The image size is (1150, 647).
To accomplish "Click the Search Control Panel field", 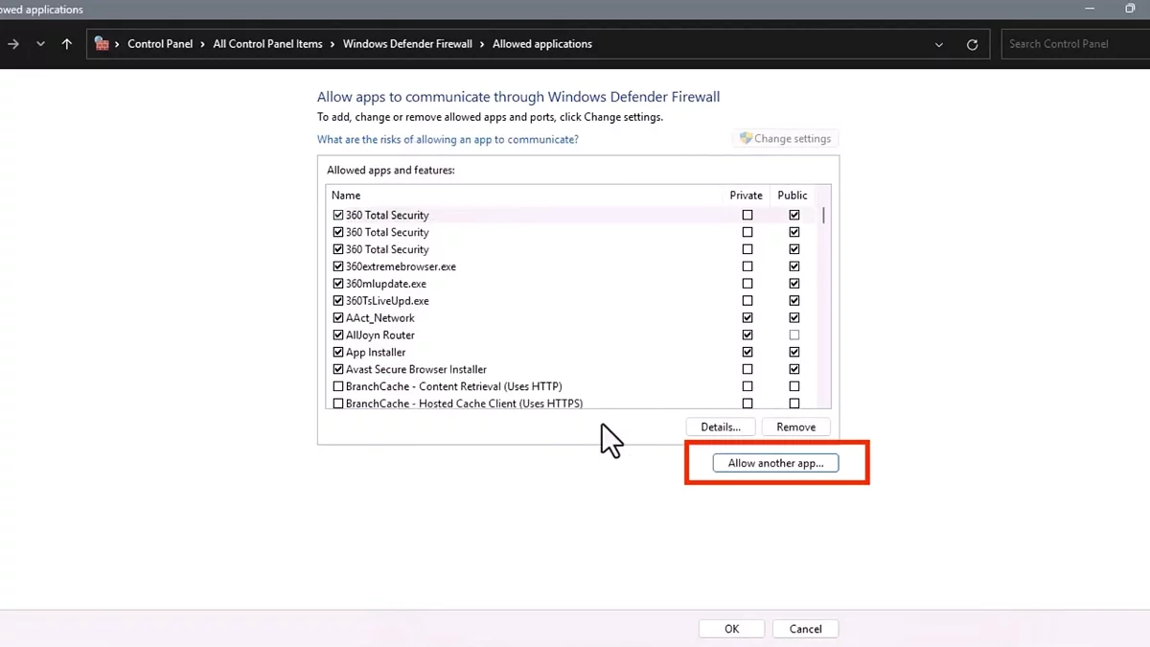I will pyautogui.click(x=1073, y=44).
